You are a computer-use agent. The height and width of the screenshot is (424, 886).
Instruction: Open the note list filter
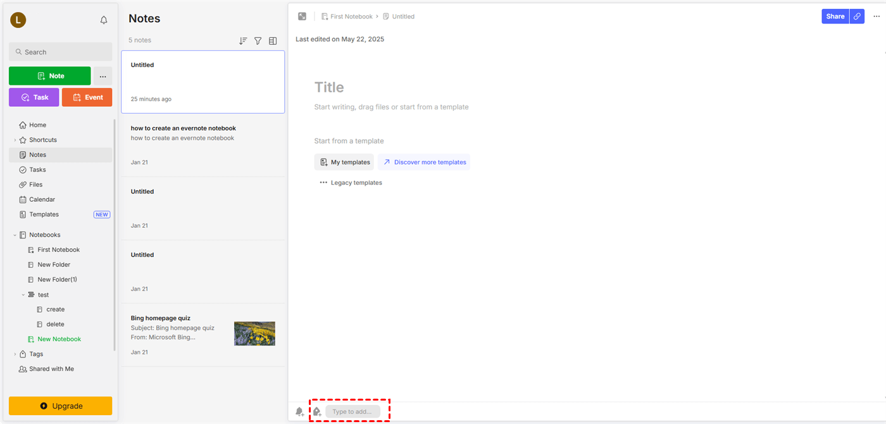click(258, 41)
